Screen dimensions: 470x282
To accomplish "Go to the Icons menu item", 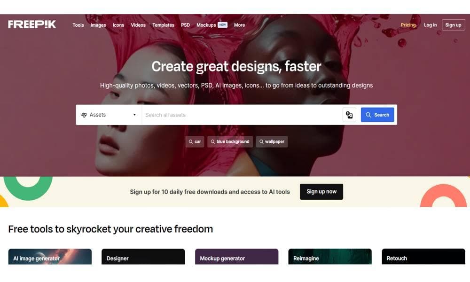I will [x=118, y=25].
